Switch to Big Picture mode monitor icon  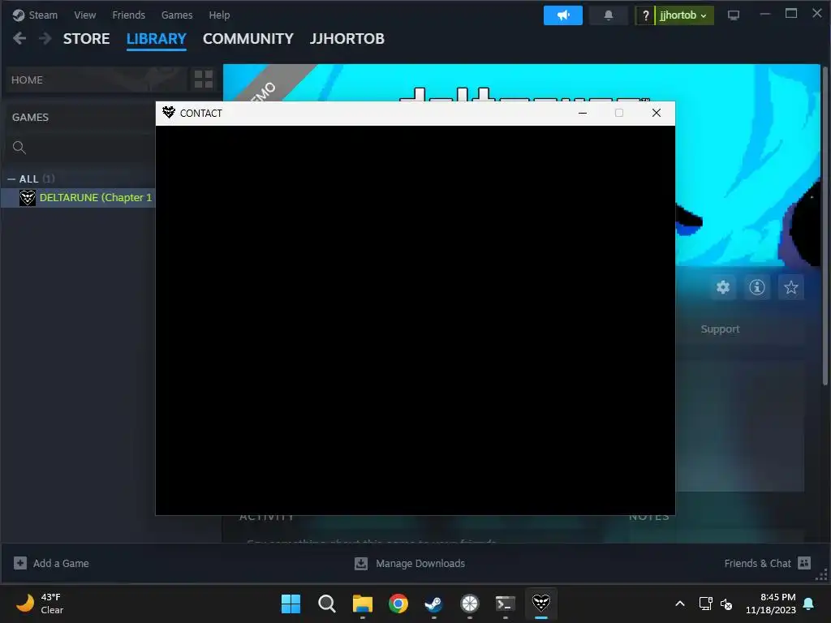[734, 15]
